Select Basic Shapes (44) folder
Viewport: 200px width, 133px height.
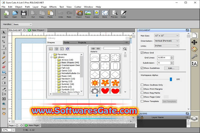70,63
